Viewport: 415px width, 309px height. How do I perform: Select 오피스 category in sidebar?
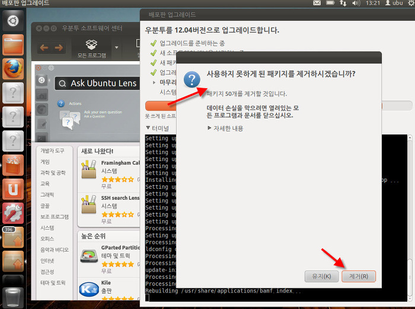[47, 239]
